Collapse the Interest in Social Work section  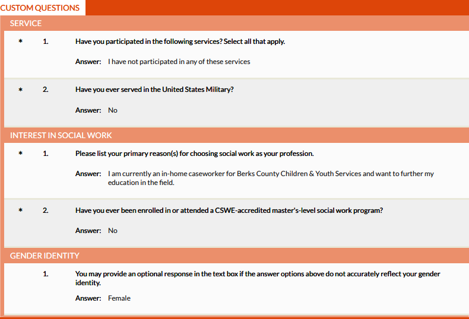(x=61, y=135)
